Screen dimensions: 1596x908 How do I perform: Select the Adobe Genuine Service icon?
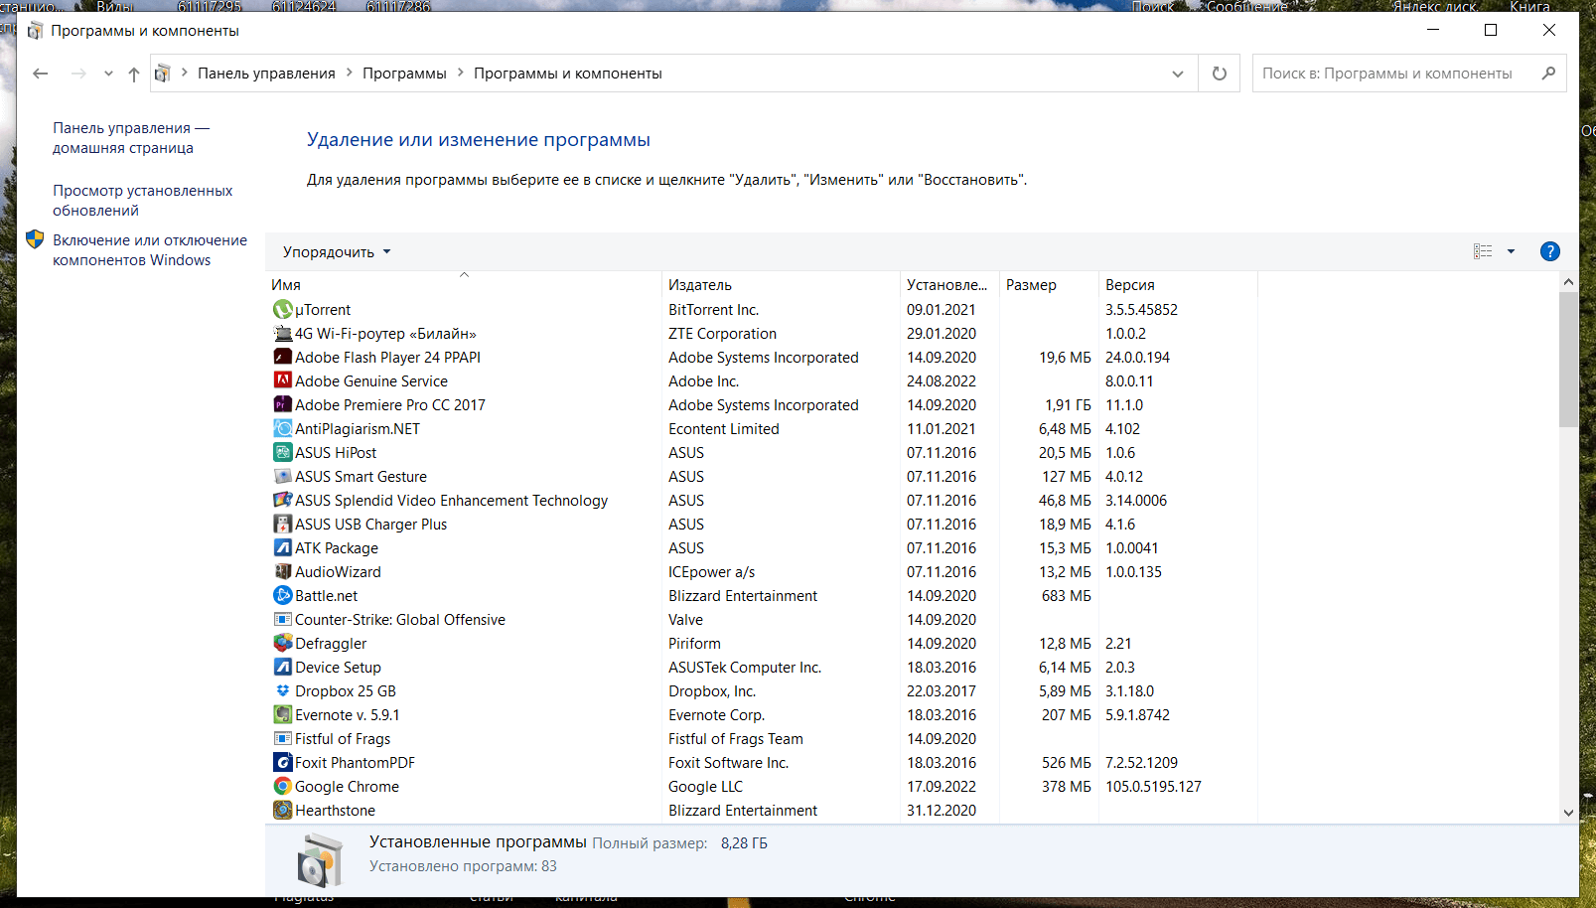tap(283, 381)
